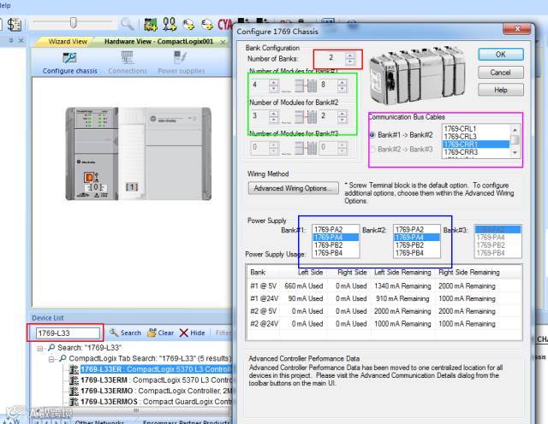Increase Number of Banks spinner
This screenshot has width=548, height=424.
pyautogui.click(x=349, y=56)
